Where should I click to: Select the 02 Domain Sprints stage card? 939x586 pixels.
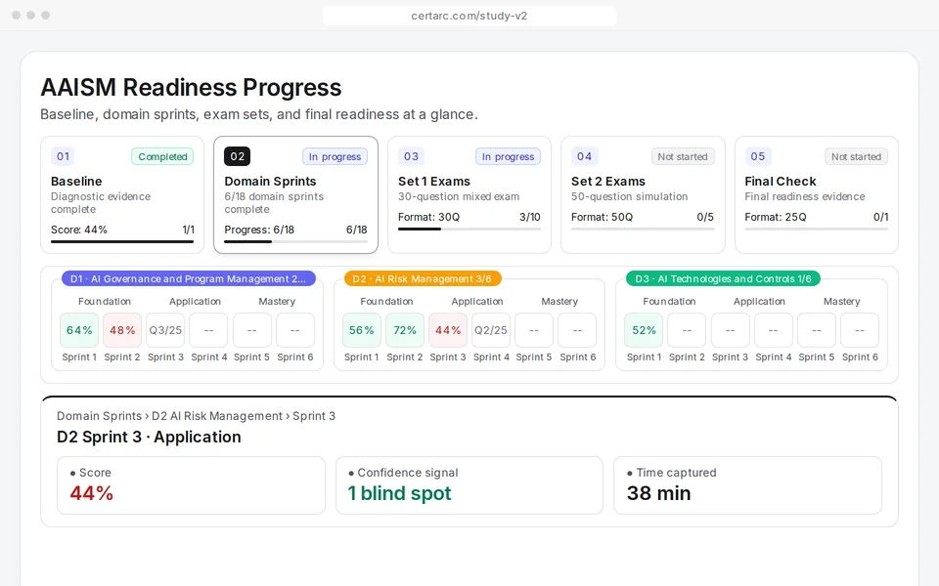tap(295, 195)
